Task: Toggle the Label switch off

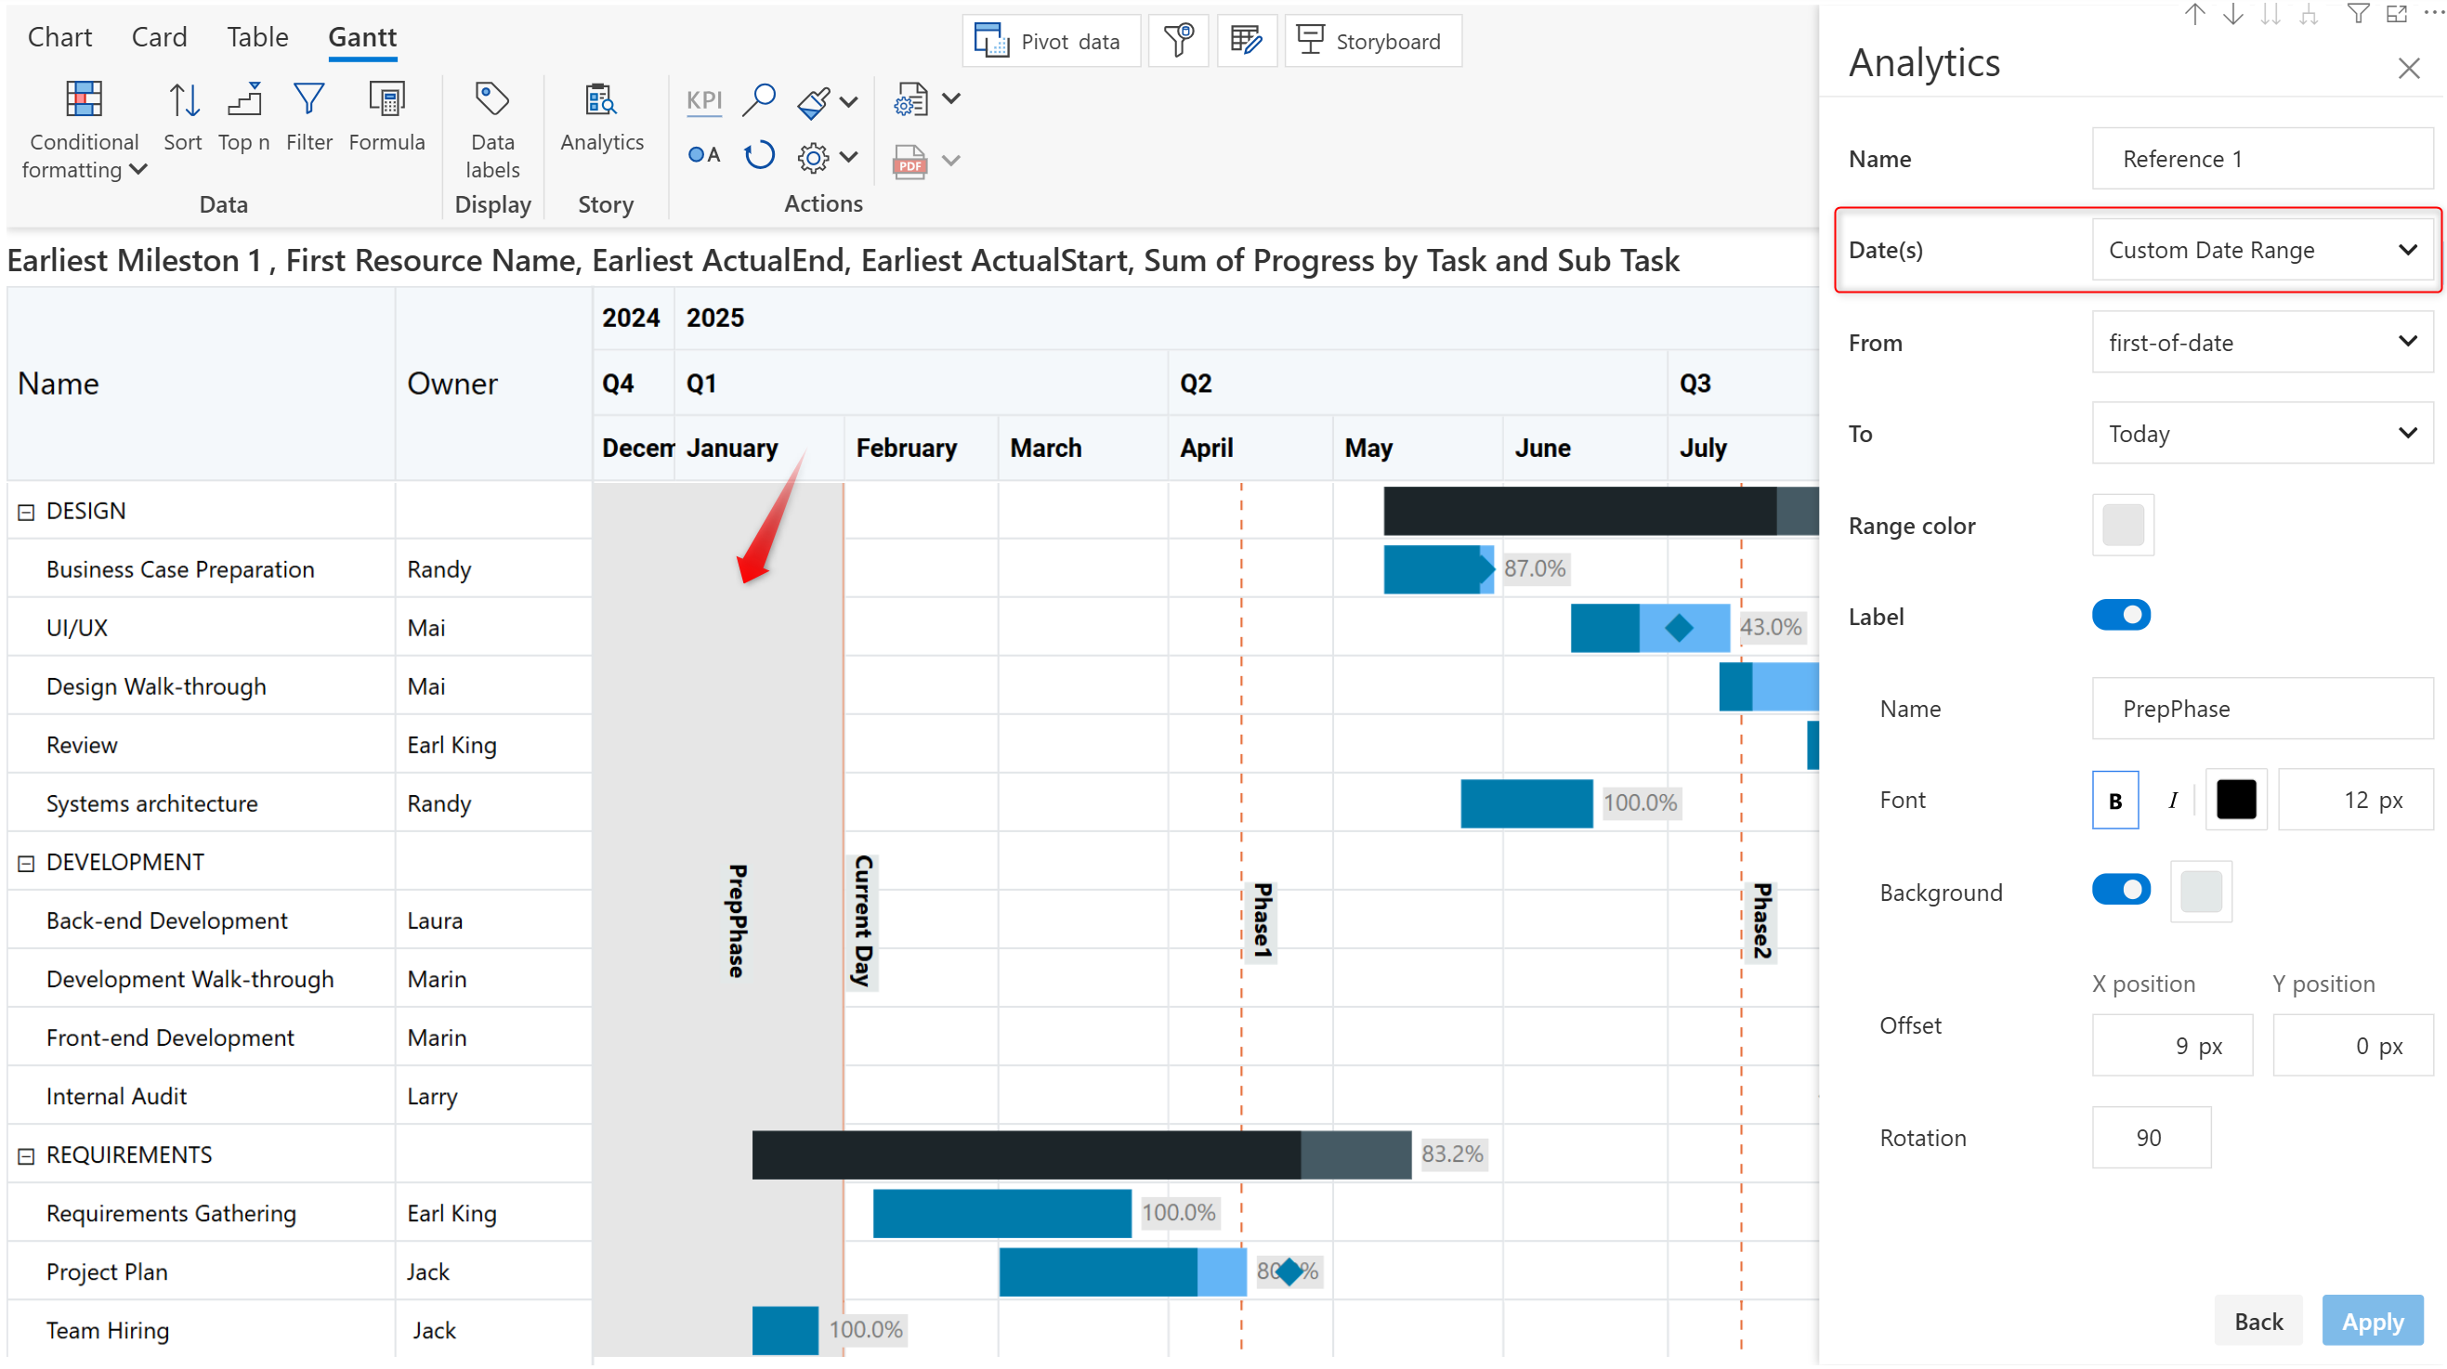Action: (x=2120, y=616)
